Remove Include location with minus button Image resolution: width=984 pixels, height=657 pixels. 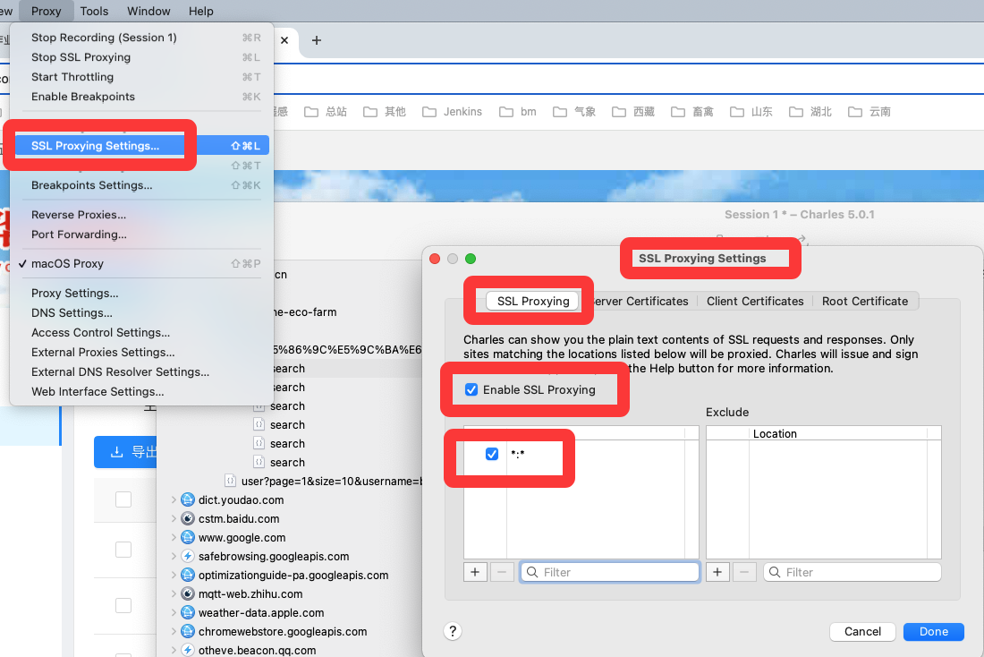(x=502, y=572)
